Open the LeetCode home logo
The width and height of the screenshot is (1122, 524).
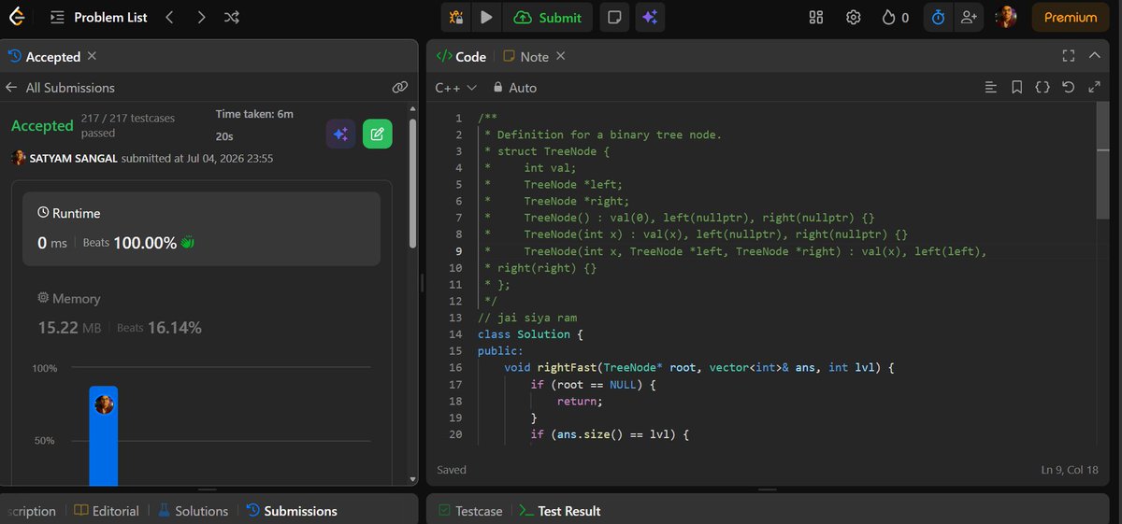point(16,17)
